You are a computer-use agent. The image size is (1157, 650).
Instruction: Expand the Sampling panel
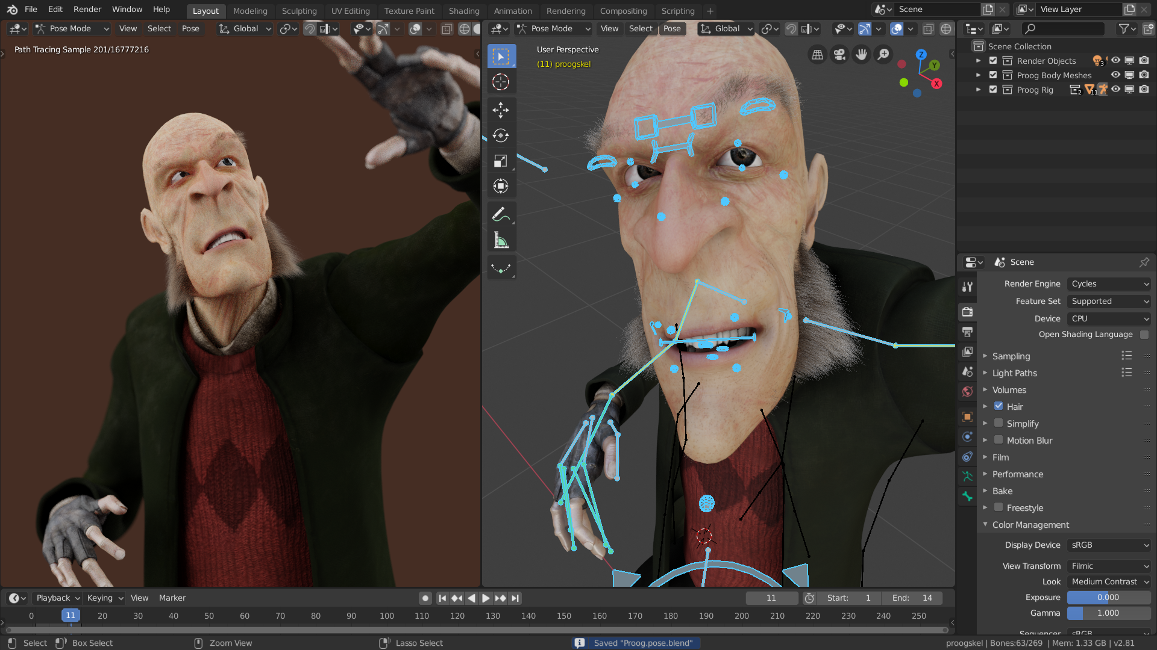[1011, 356]
